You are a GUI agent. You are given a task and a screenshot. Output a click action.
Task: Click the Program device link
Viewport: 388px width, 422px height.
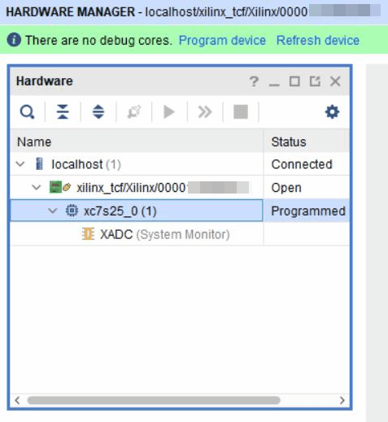pyautogui.click(x=222, y=41)
